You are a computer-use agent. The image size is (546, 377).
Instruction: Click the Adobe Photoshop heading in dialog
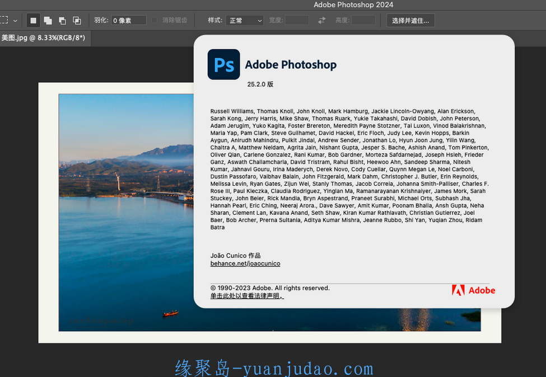pos(291,65)
